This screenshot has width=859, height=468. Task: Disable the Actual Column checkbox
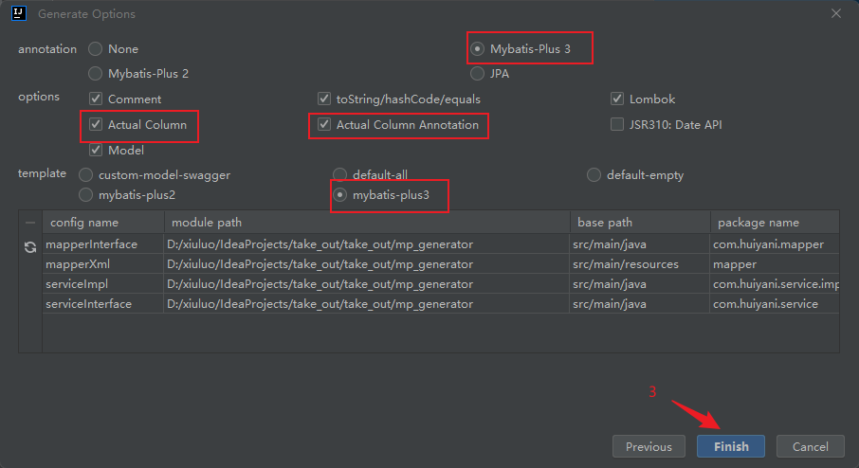click(x=96, y=124)
